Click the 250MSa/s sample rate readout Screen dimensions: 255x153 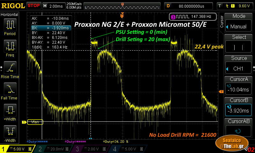74,4
